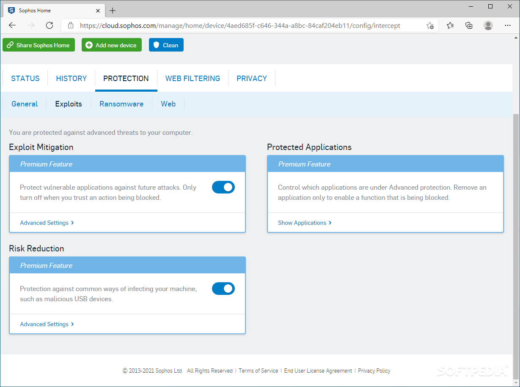Screen dimensions: 520x387
Task: Click the Add new device button
Action: [112, 45]
